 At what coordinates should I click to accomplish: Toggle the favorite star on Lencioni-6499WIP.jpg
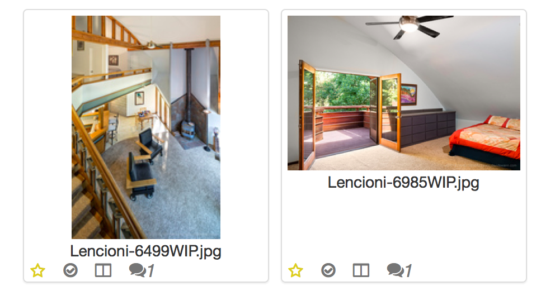(37, 270)
